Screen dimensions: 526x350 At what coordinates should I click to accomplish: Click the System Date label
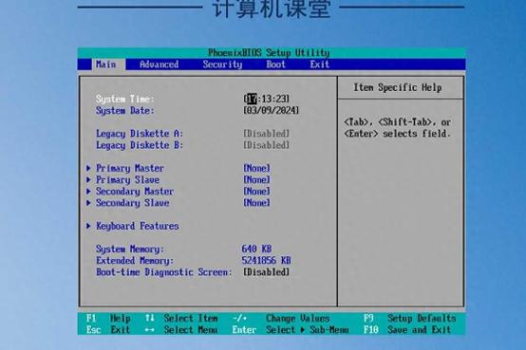(124, 111)
